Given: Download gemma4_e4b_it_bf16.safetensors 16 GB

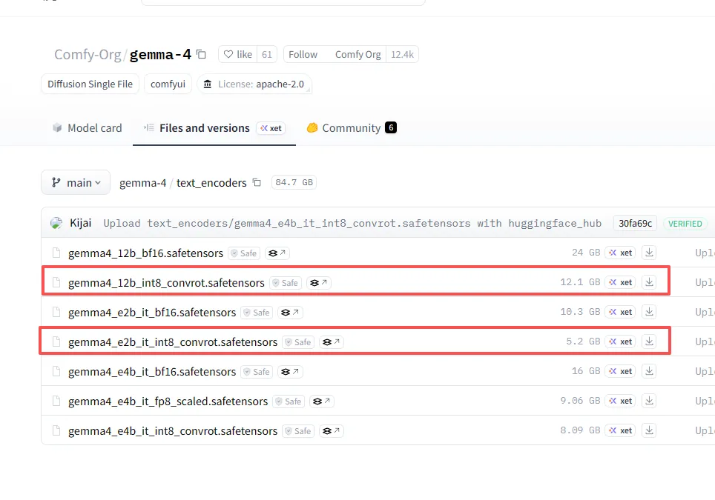Looking at the screenshot, I should (649, 371).
